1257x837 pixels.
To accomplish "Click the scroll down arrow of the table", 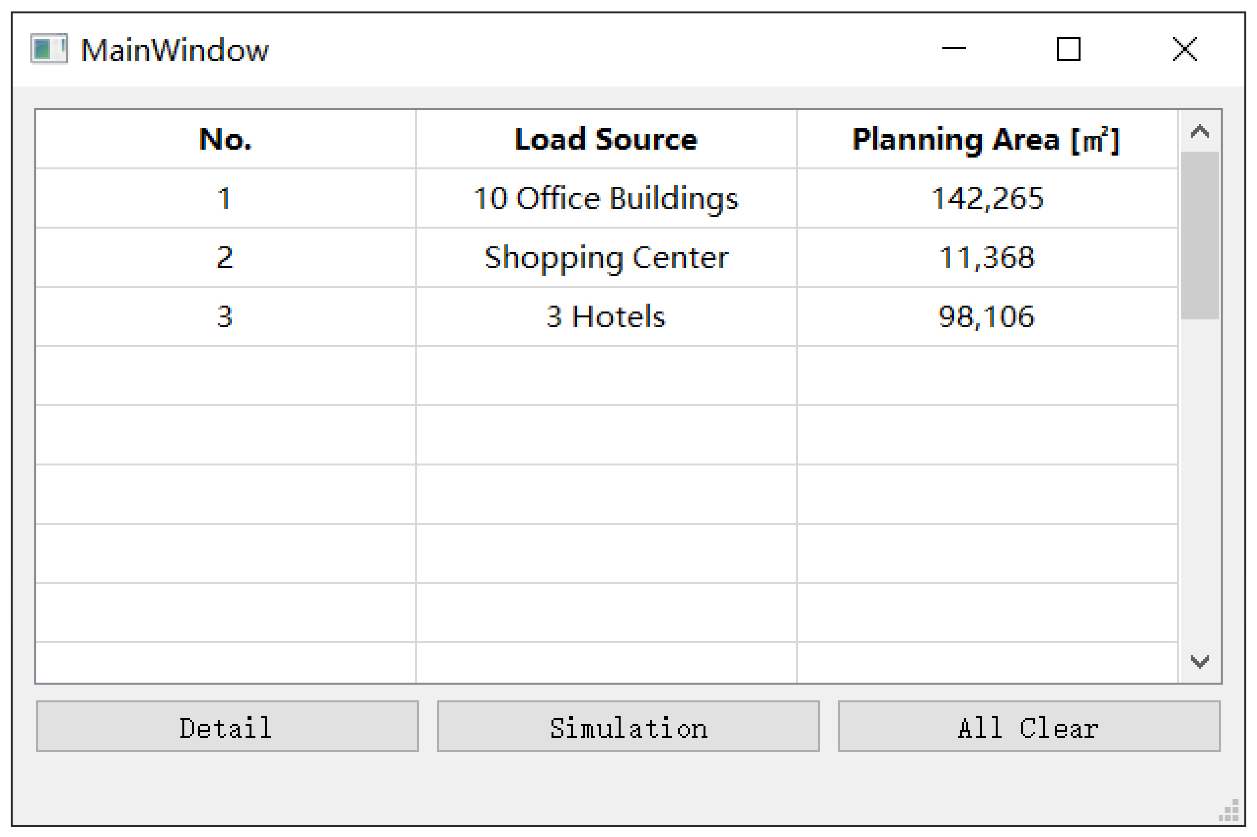I will (1199, 661).
